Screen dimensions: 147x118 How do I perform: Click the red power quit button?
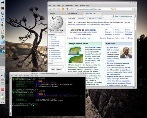[3, 89]
